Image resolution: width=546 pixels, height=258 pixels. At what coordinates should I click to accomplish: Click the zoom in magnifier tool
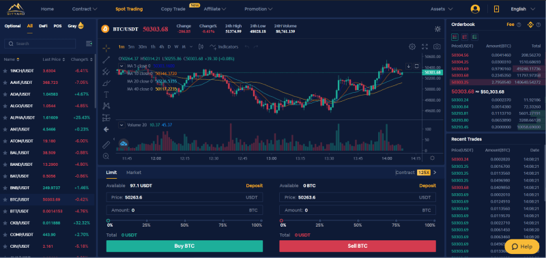coord(106,156)
